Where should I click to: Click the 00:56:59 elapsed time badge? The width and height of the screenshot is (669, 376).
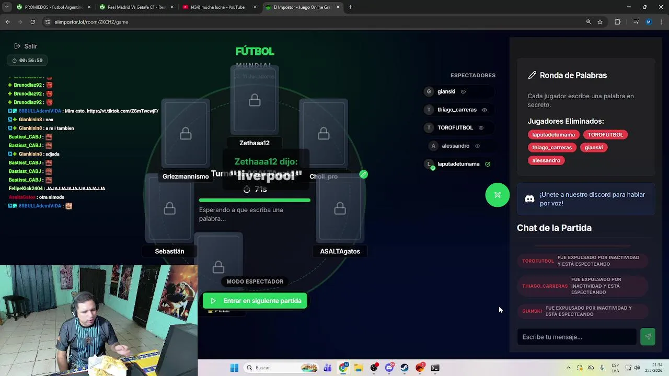click(27, 60)
